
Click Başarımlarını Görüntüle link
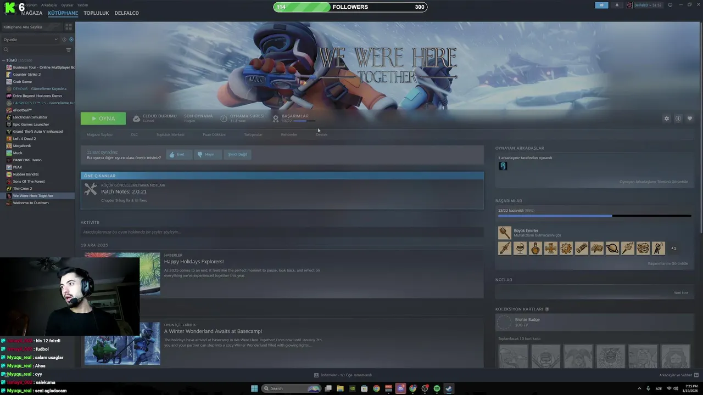click(x=668, y=263)
